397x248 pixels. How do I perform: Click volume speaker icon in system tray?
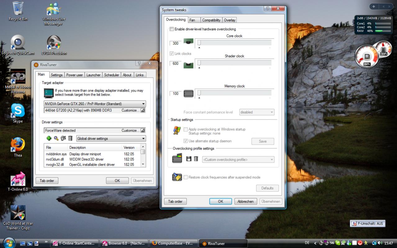point(380,243)
